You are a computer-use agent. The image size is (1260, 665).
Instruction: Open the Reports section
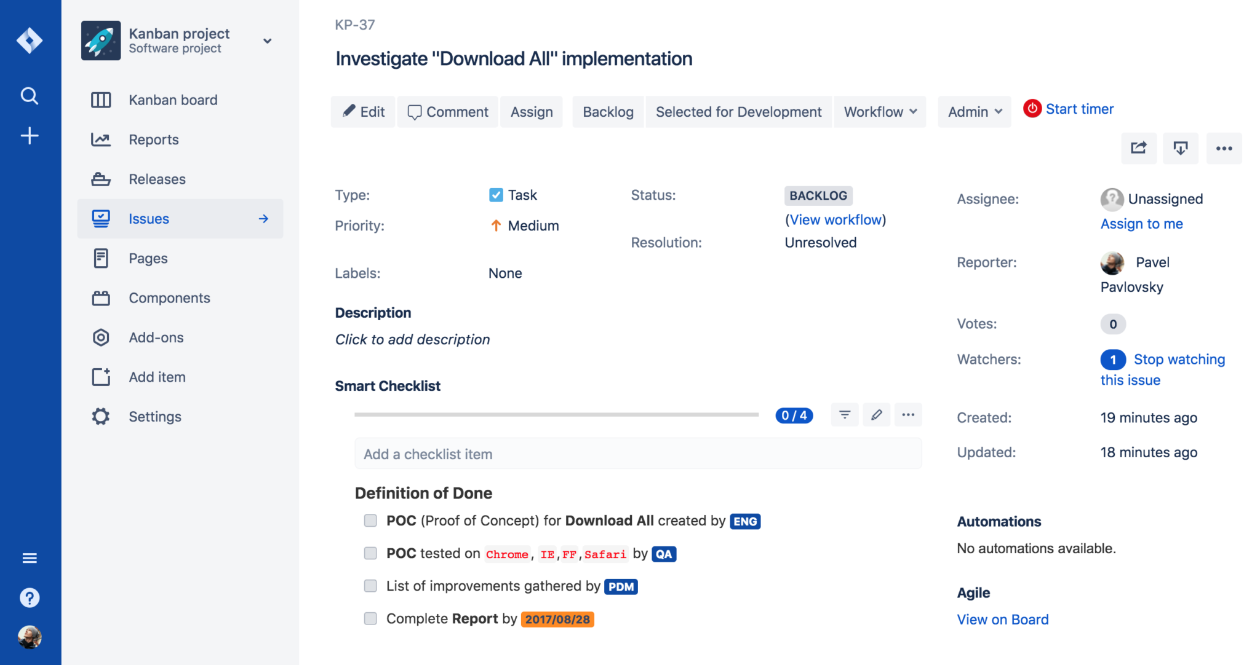[x=153, y=140]
